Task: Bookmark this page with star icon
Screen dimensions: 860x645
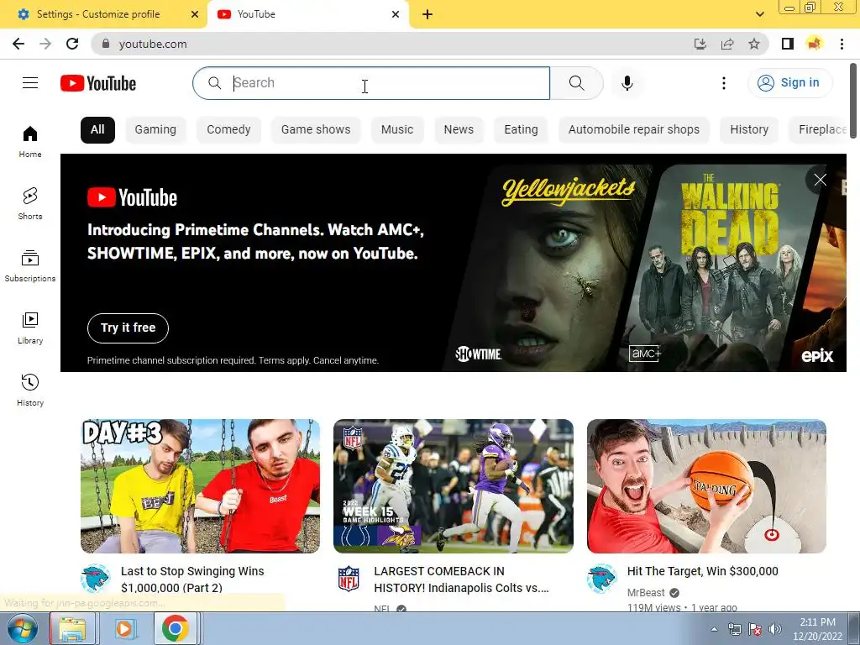Action: coord(754,44)
